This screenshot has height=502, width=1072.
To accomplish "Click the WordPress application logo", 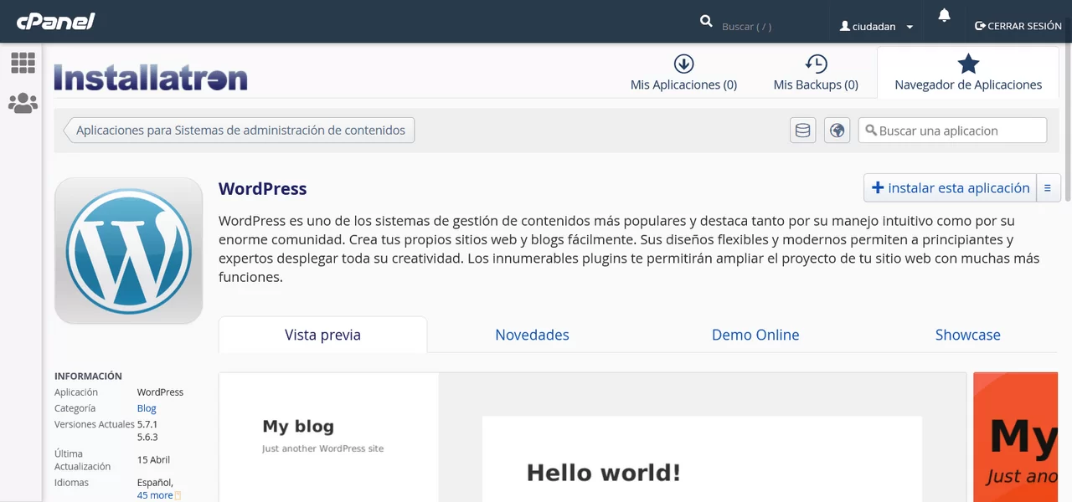I will [x=128, y=250].
